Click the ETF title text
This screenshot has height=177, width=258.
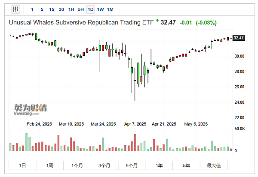[x=81, y=22]
